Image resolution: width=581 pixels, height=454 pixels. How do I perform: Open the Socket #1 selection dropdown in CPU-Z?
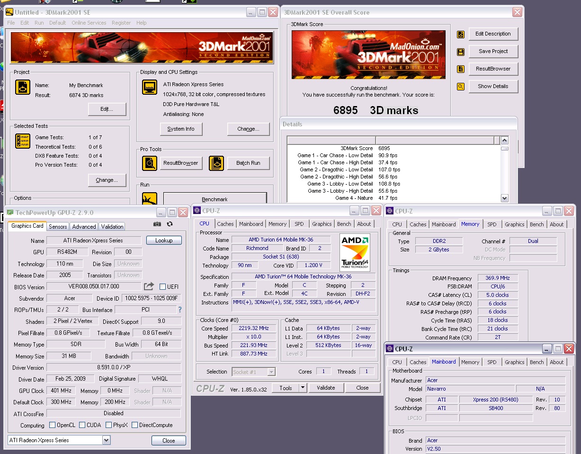pyautogui.click(x=271, y=372)
